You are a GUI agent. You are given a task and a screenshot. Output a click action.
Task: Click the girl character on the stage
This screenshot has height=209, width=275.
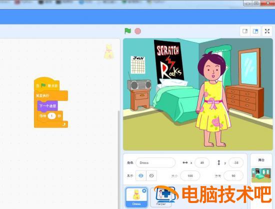tap(213, 99)
